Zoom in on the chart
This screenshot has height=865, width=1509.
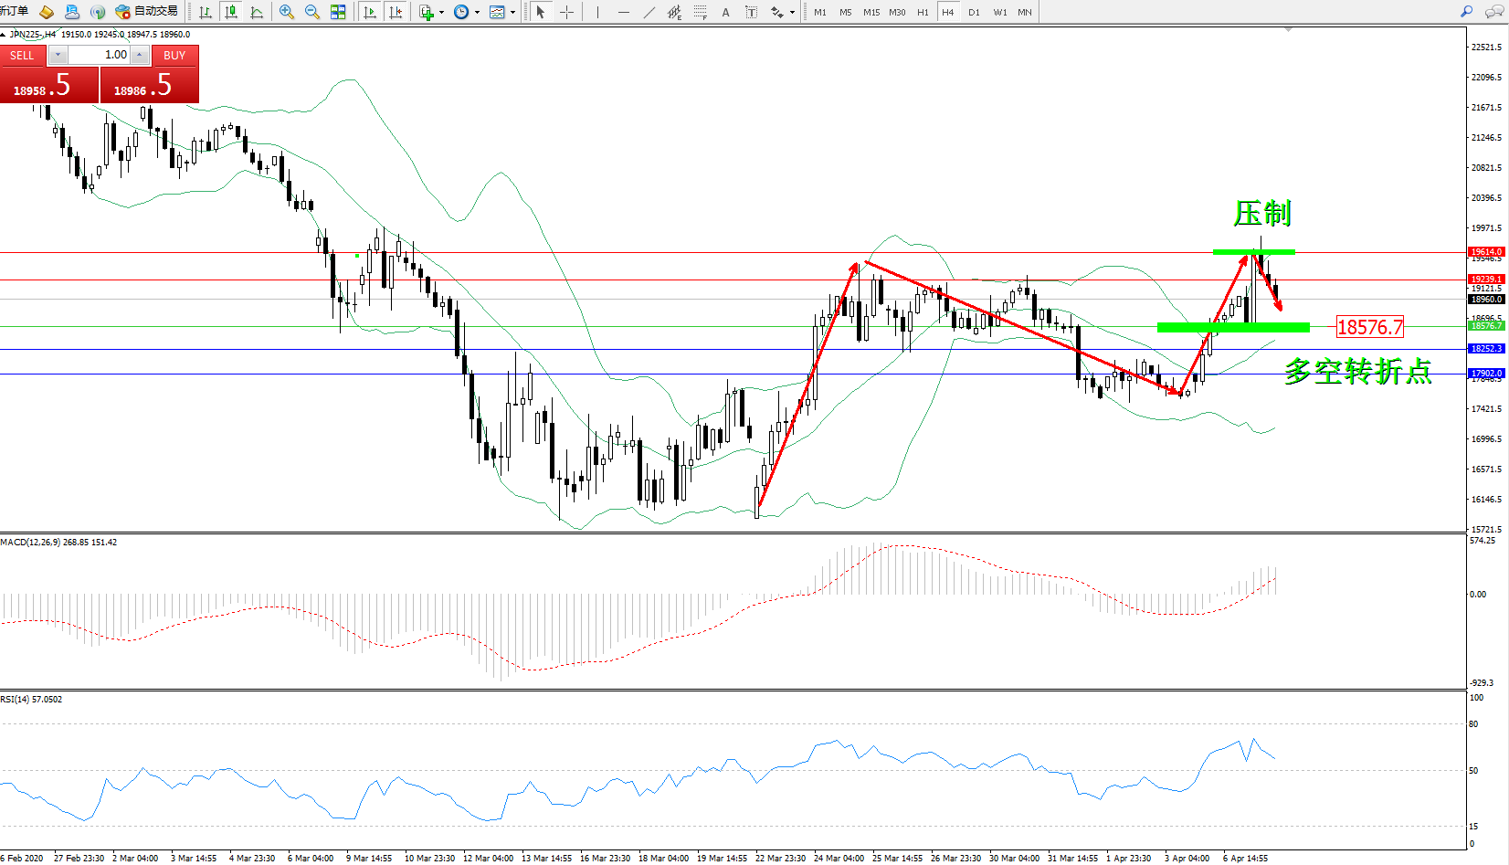coord(287,12)
